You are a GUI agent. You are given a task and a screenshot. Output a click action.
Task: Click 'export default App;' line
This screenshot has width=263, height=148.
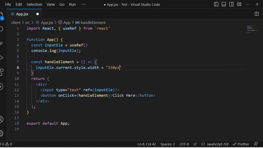tap(48, 123)
